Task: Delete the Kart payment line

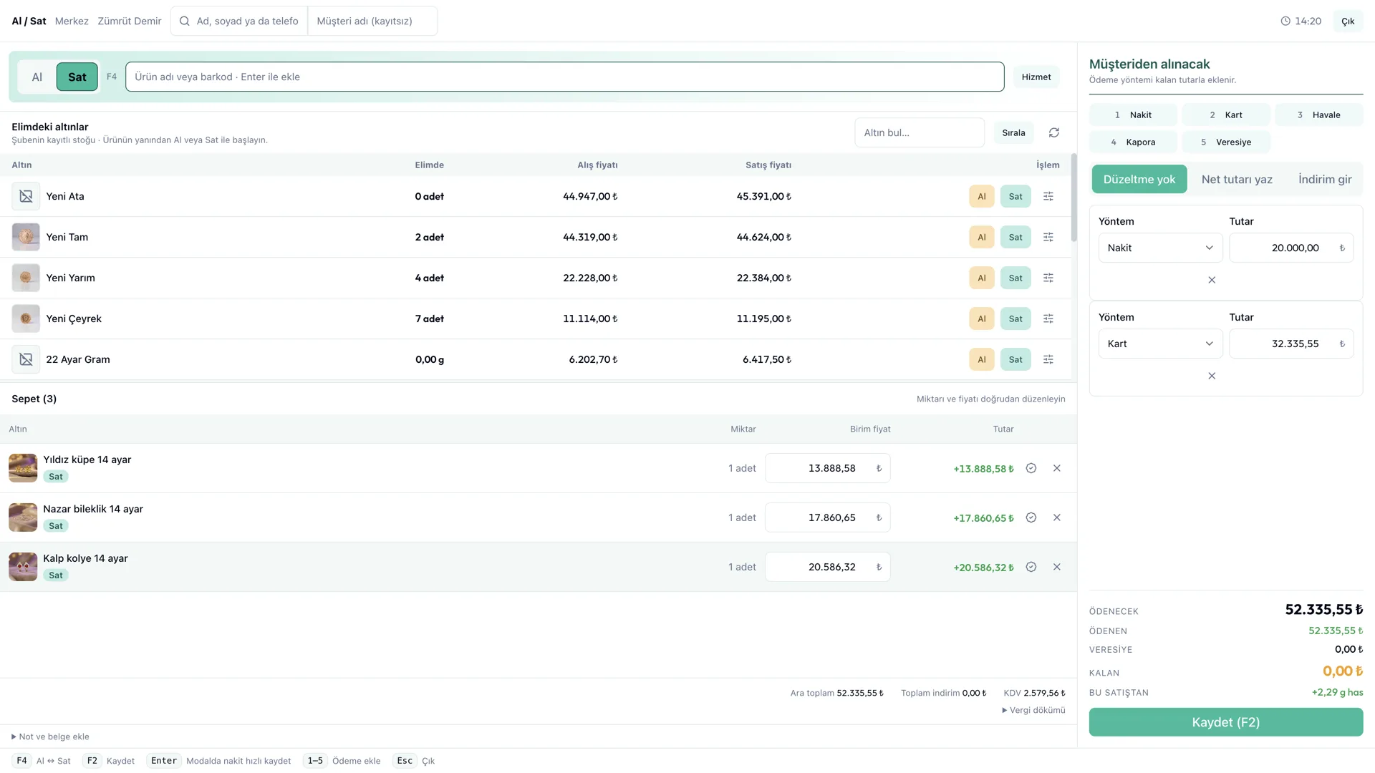Action: [x=1212, y=376]
